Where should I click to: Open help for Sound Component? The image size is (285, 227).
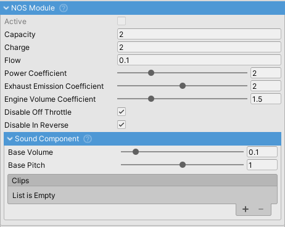(x=88, y=139)
